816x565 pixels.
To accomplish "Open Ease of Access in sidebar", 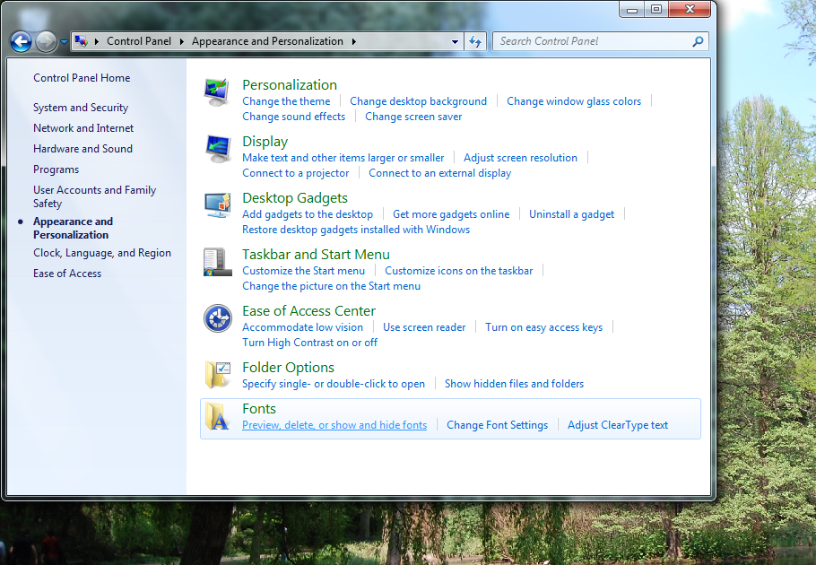I will pyautogui.click(x=67, y=274).
